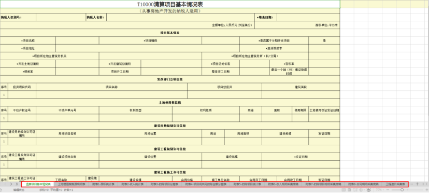The width and height of the screenshot is (429, 193).
Task: Open the 工程造价采集表 sheet tab
Action: tap(395, 184)
